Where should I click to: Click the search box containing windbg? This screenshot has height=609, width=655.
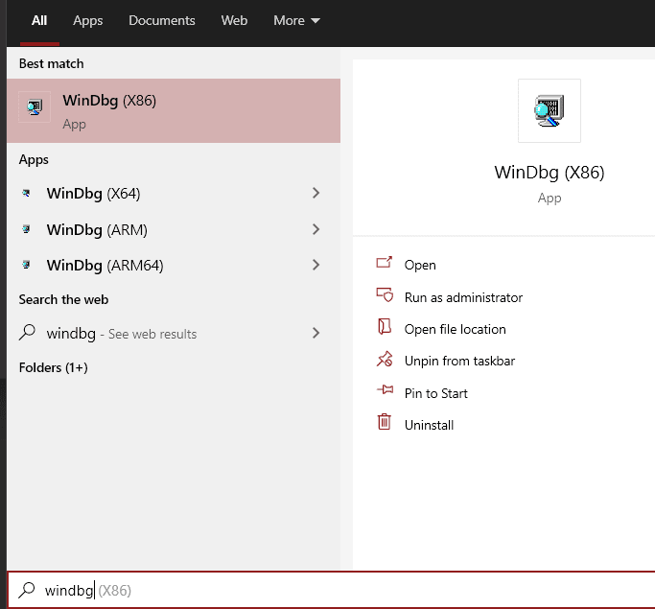click(331, 590)
